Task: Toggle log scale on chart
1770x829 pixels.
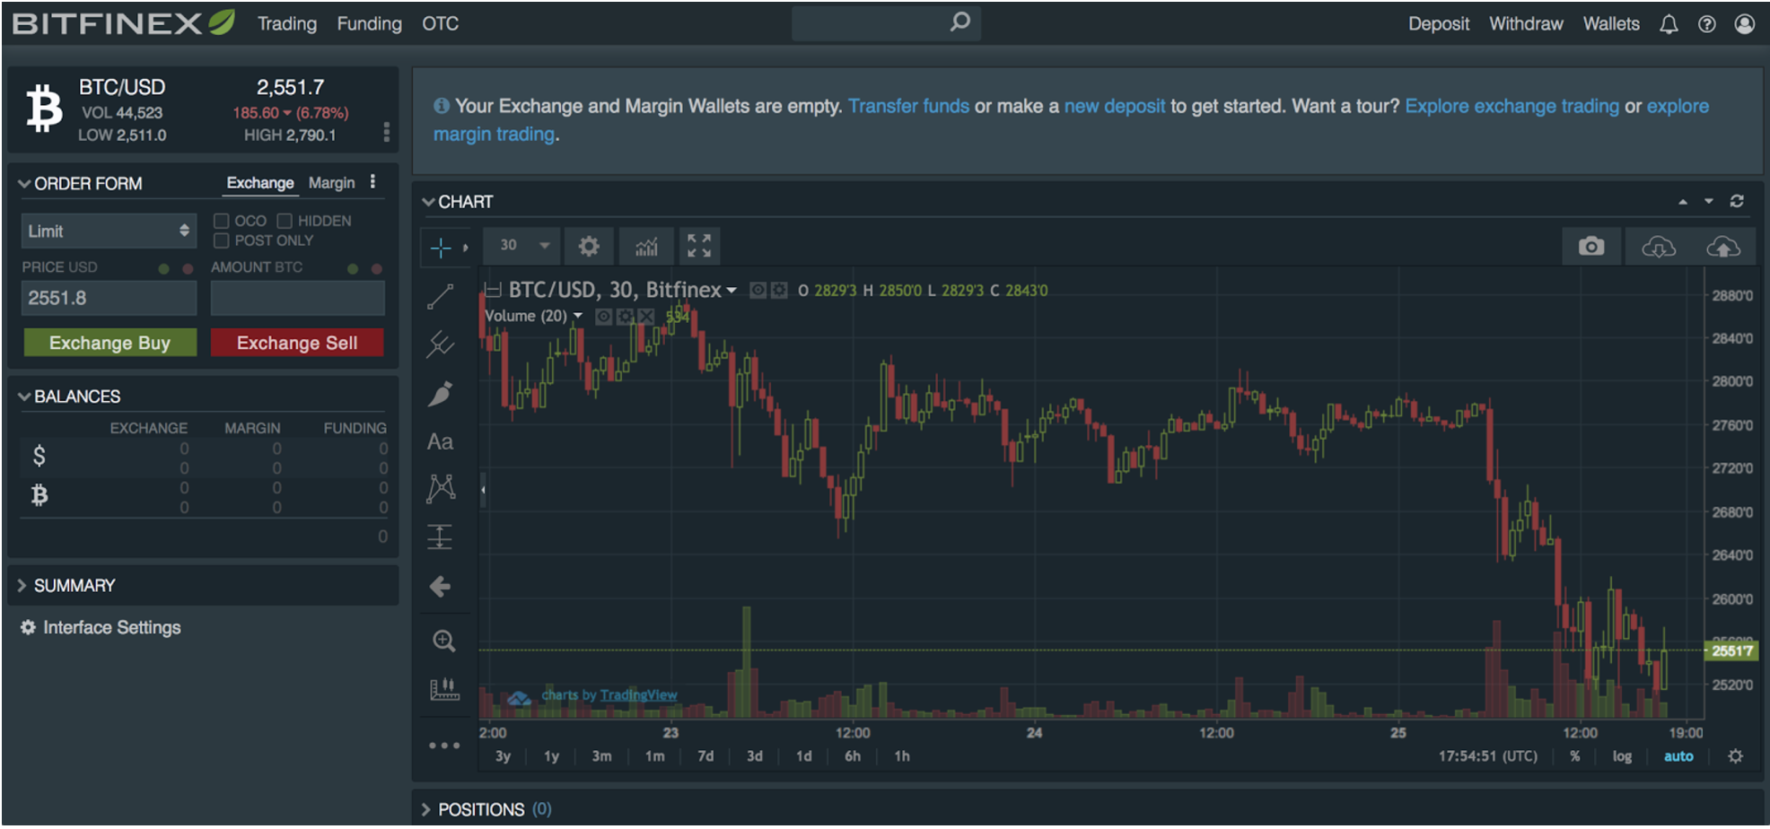Action: (x=1622, y=756)
